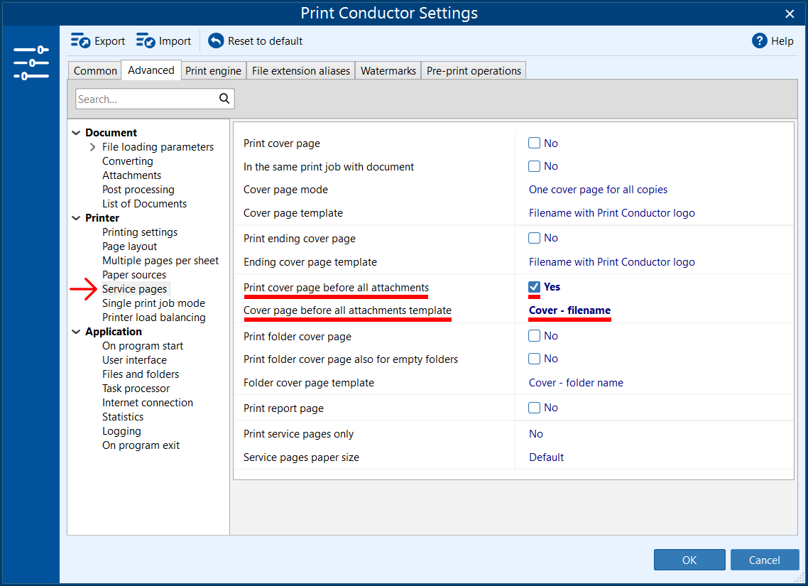Uncheck Print cover page before all attachments
The width and height of the screenshot is (808, 586).
click(x=535, y=287)
